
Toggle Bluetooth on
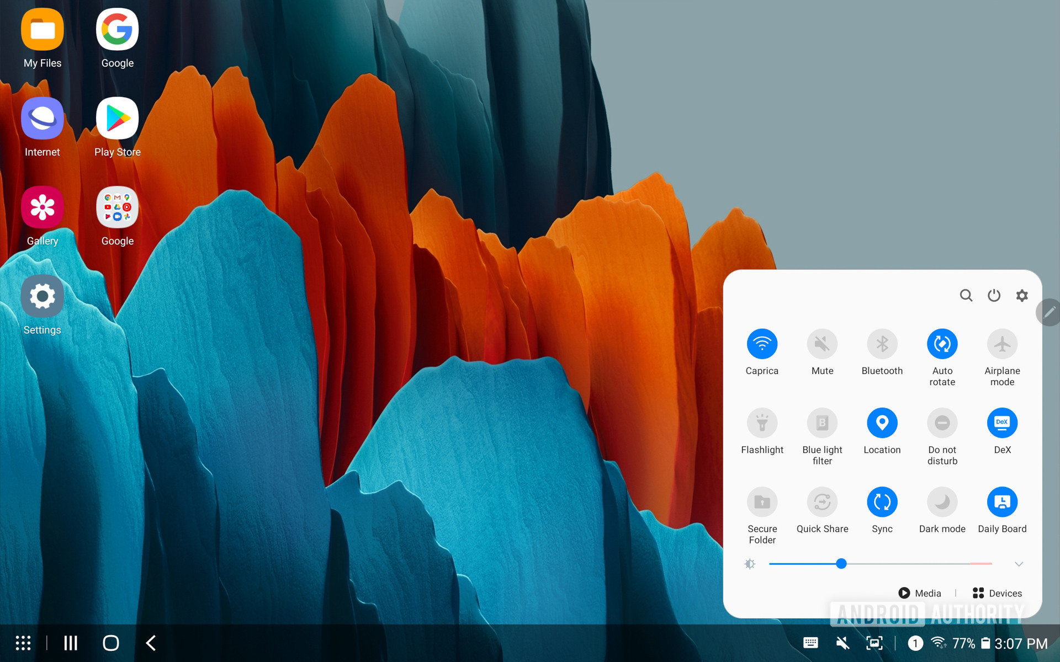(x=882, y=344)
